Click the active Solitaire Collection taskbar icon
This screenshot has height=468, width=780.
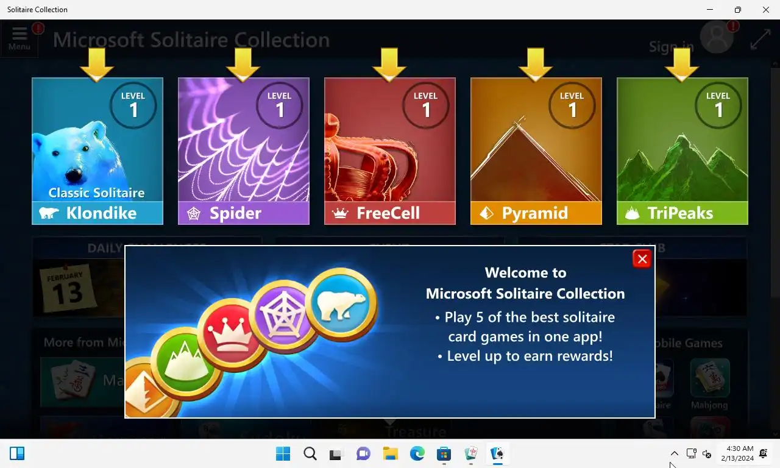[x=497, y=453]
